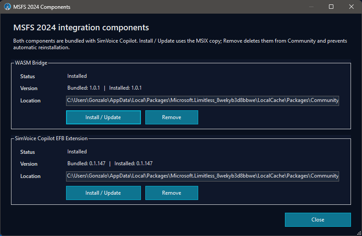Click the 'MSFS 2024 integration components' heading
Screen dimensions: 362x236
pyautogui.click(x=81, y=28)
